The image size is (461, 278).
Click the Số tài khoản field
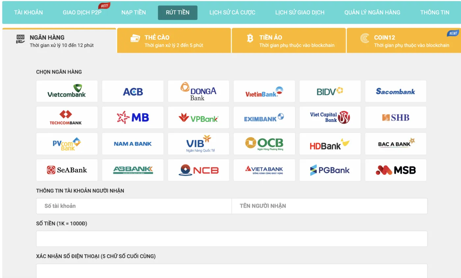pos(134,206)
